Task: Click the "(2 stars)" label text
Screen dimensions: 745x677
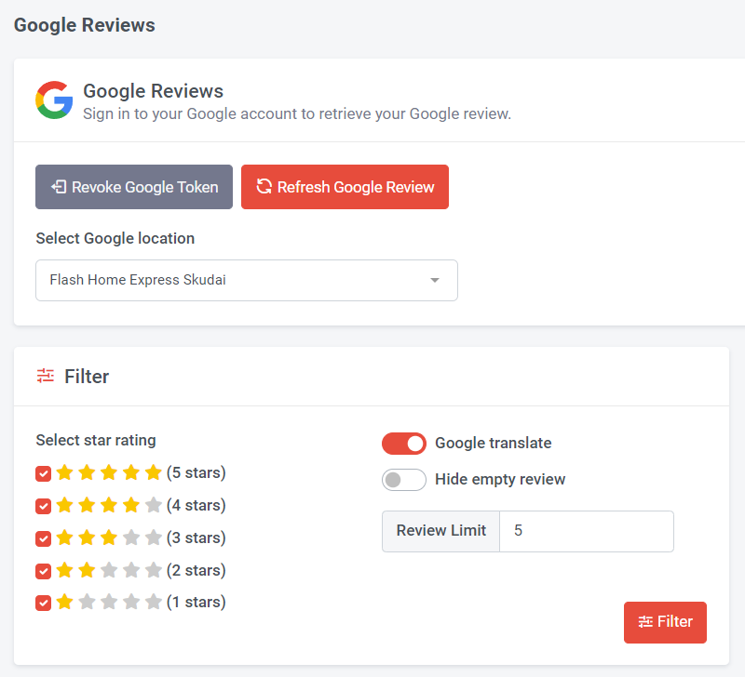Action: pos(196,570)
